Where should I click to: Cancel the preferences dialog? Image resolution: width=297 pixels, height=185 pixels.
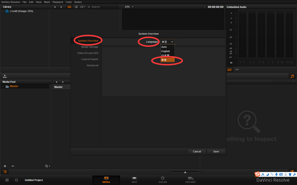(197, 151)
